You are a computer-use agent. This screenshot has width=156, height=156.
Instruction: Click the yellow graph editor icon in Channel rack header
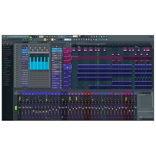pyautogui.click(x=50, y=42)
